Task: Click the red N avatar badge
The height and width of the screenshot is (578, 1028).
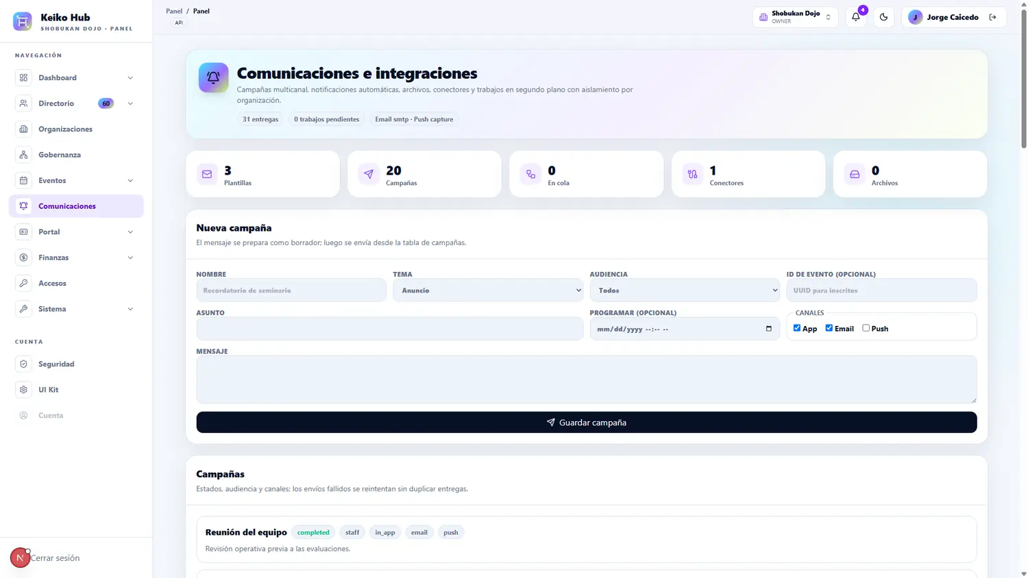Action: pos(20,557)
